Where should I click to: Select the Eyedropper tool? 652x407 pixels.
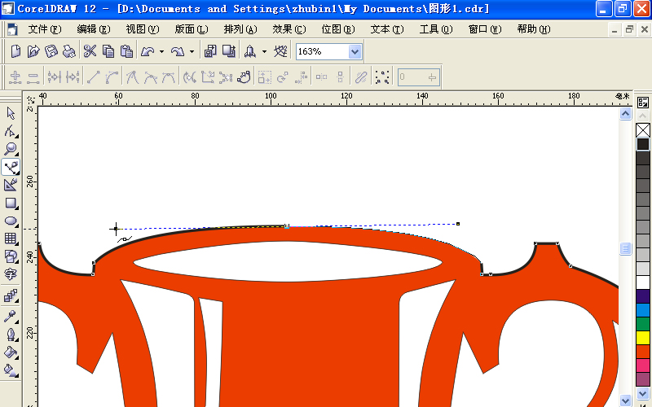coord(11,316)
